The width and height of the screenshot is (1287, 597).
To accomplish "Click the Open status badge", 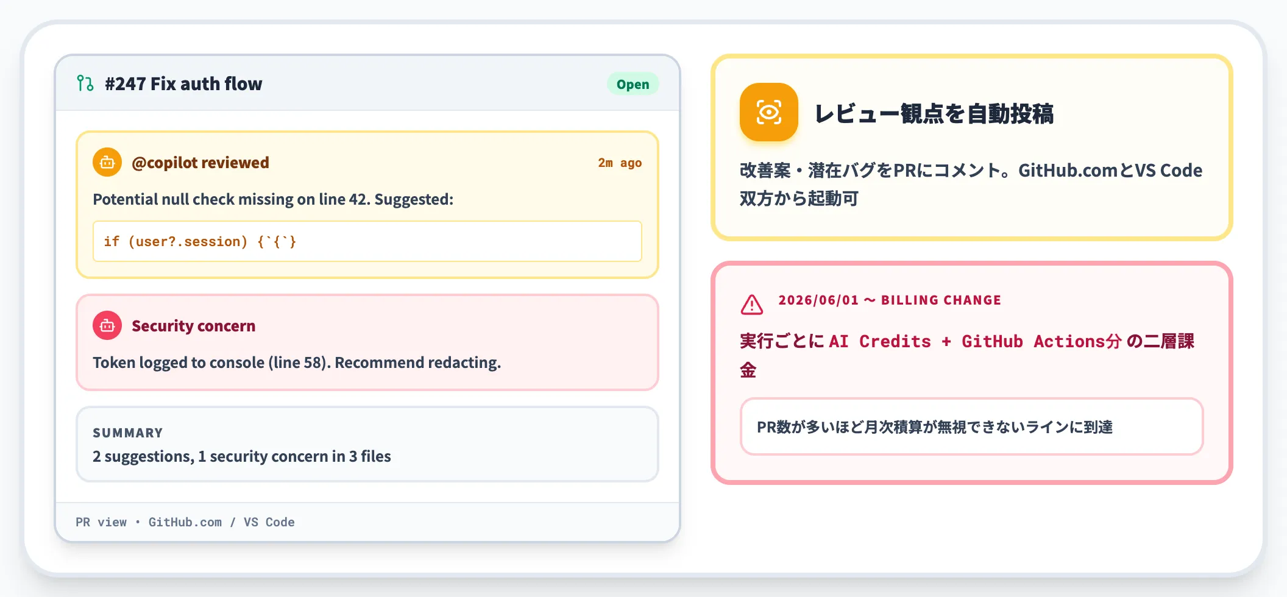I will pos(633,84).
